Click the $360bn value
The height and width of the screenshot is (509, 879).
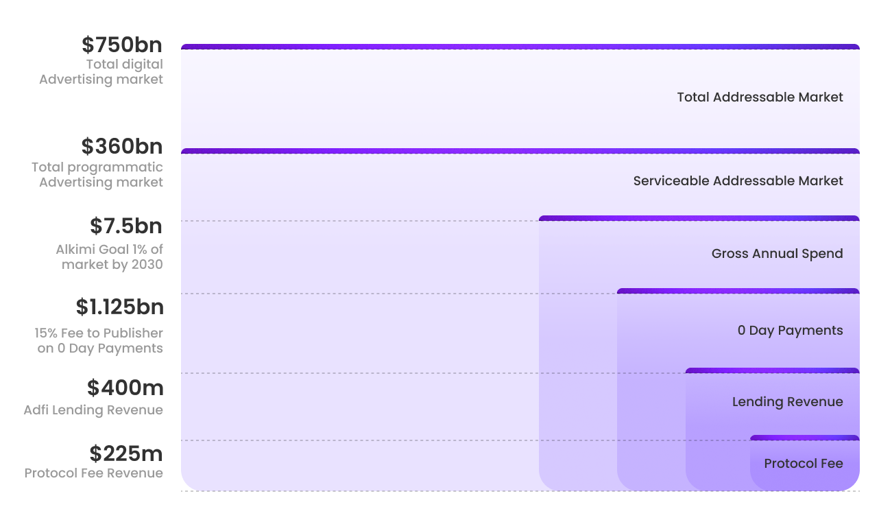[x=122, y=146]
